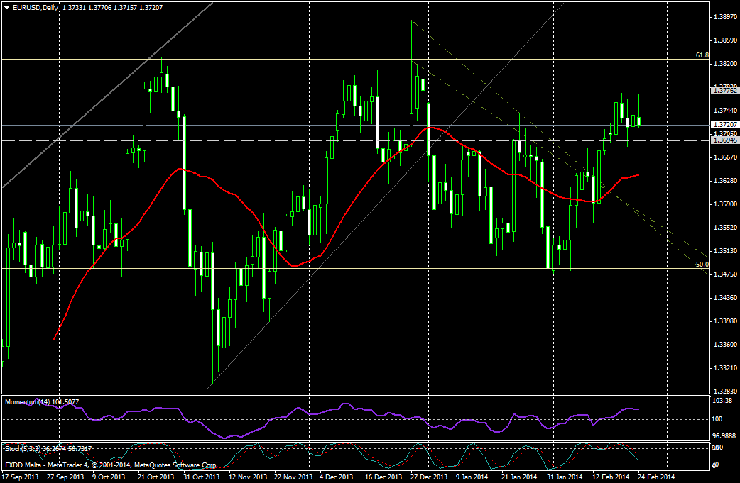Image resolution: width=740 pixels, height=483 pixels.
Task: Select the 50.0 Fibonacci level label
Action: (702, 264)
